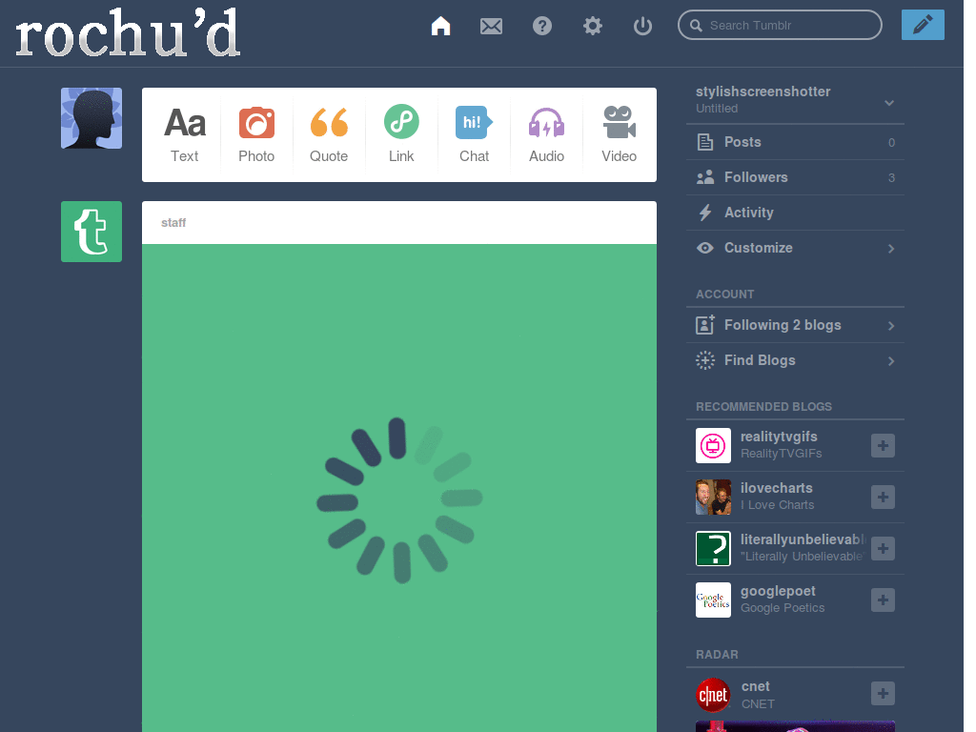976x732 pixels.
Task: Create a new Link post
Action: click(401, 135)
